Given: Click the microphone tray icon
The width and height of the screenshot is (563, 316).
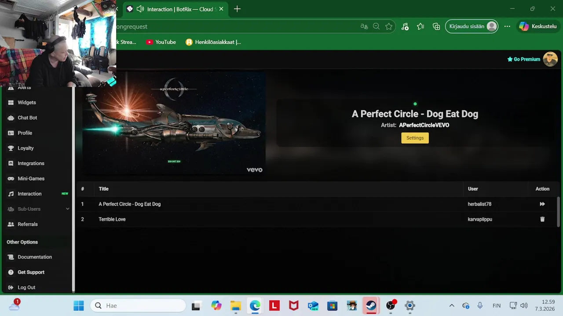Looking at the screenshot, I should [480, 305].
